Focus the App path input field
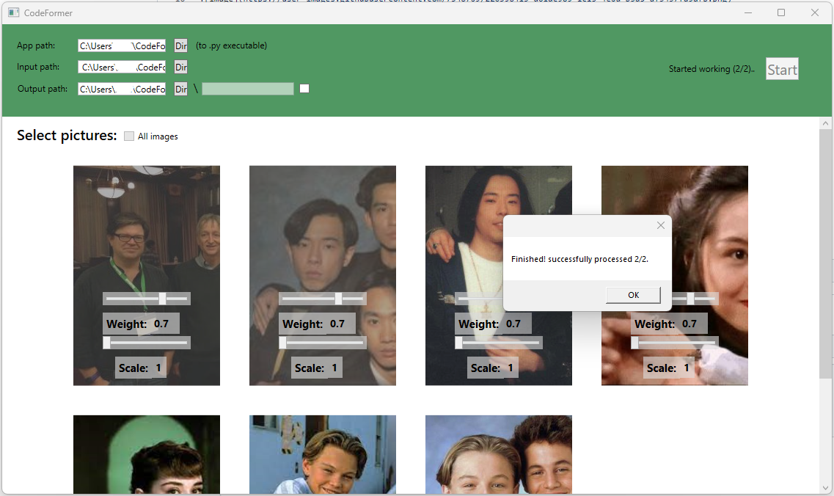Viewport: 834px width, 496px height. pyautogui.click(x=122, y=45)
